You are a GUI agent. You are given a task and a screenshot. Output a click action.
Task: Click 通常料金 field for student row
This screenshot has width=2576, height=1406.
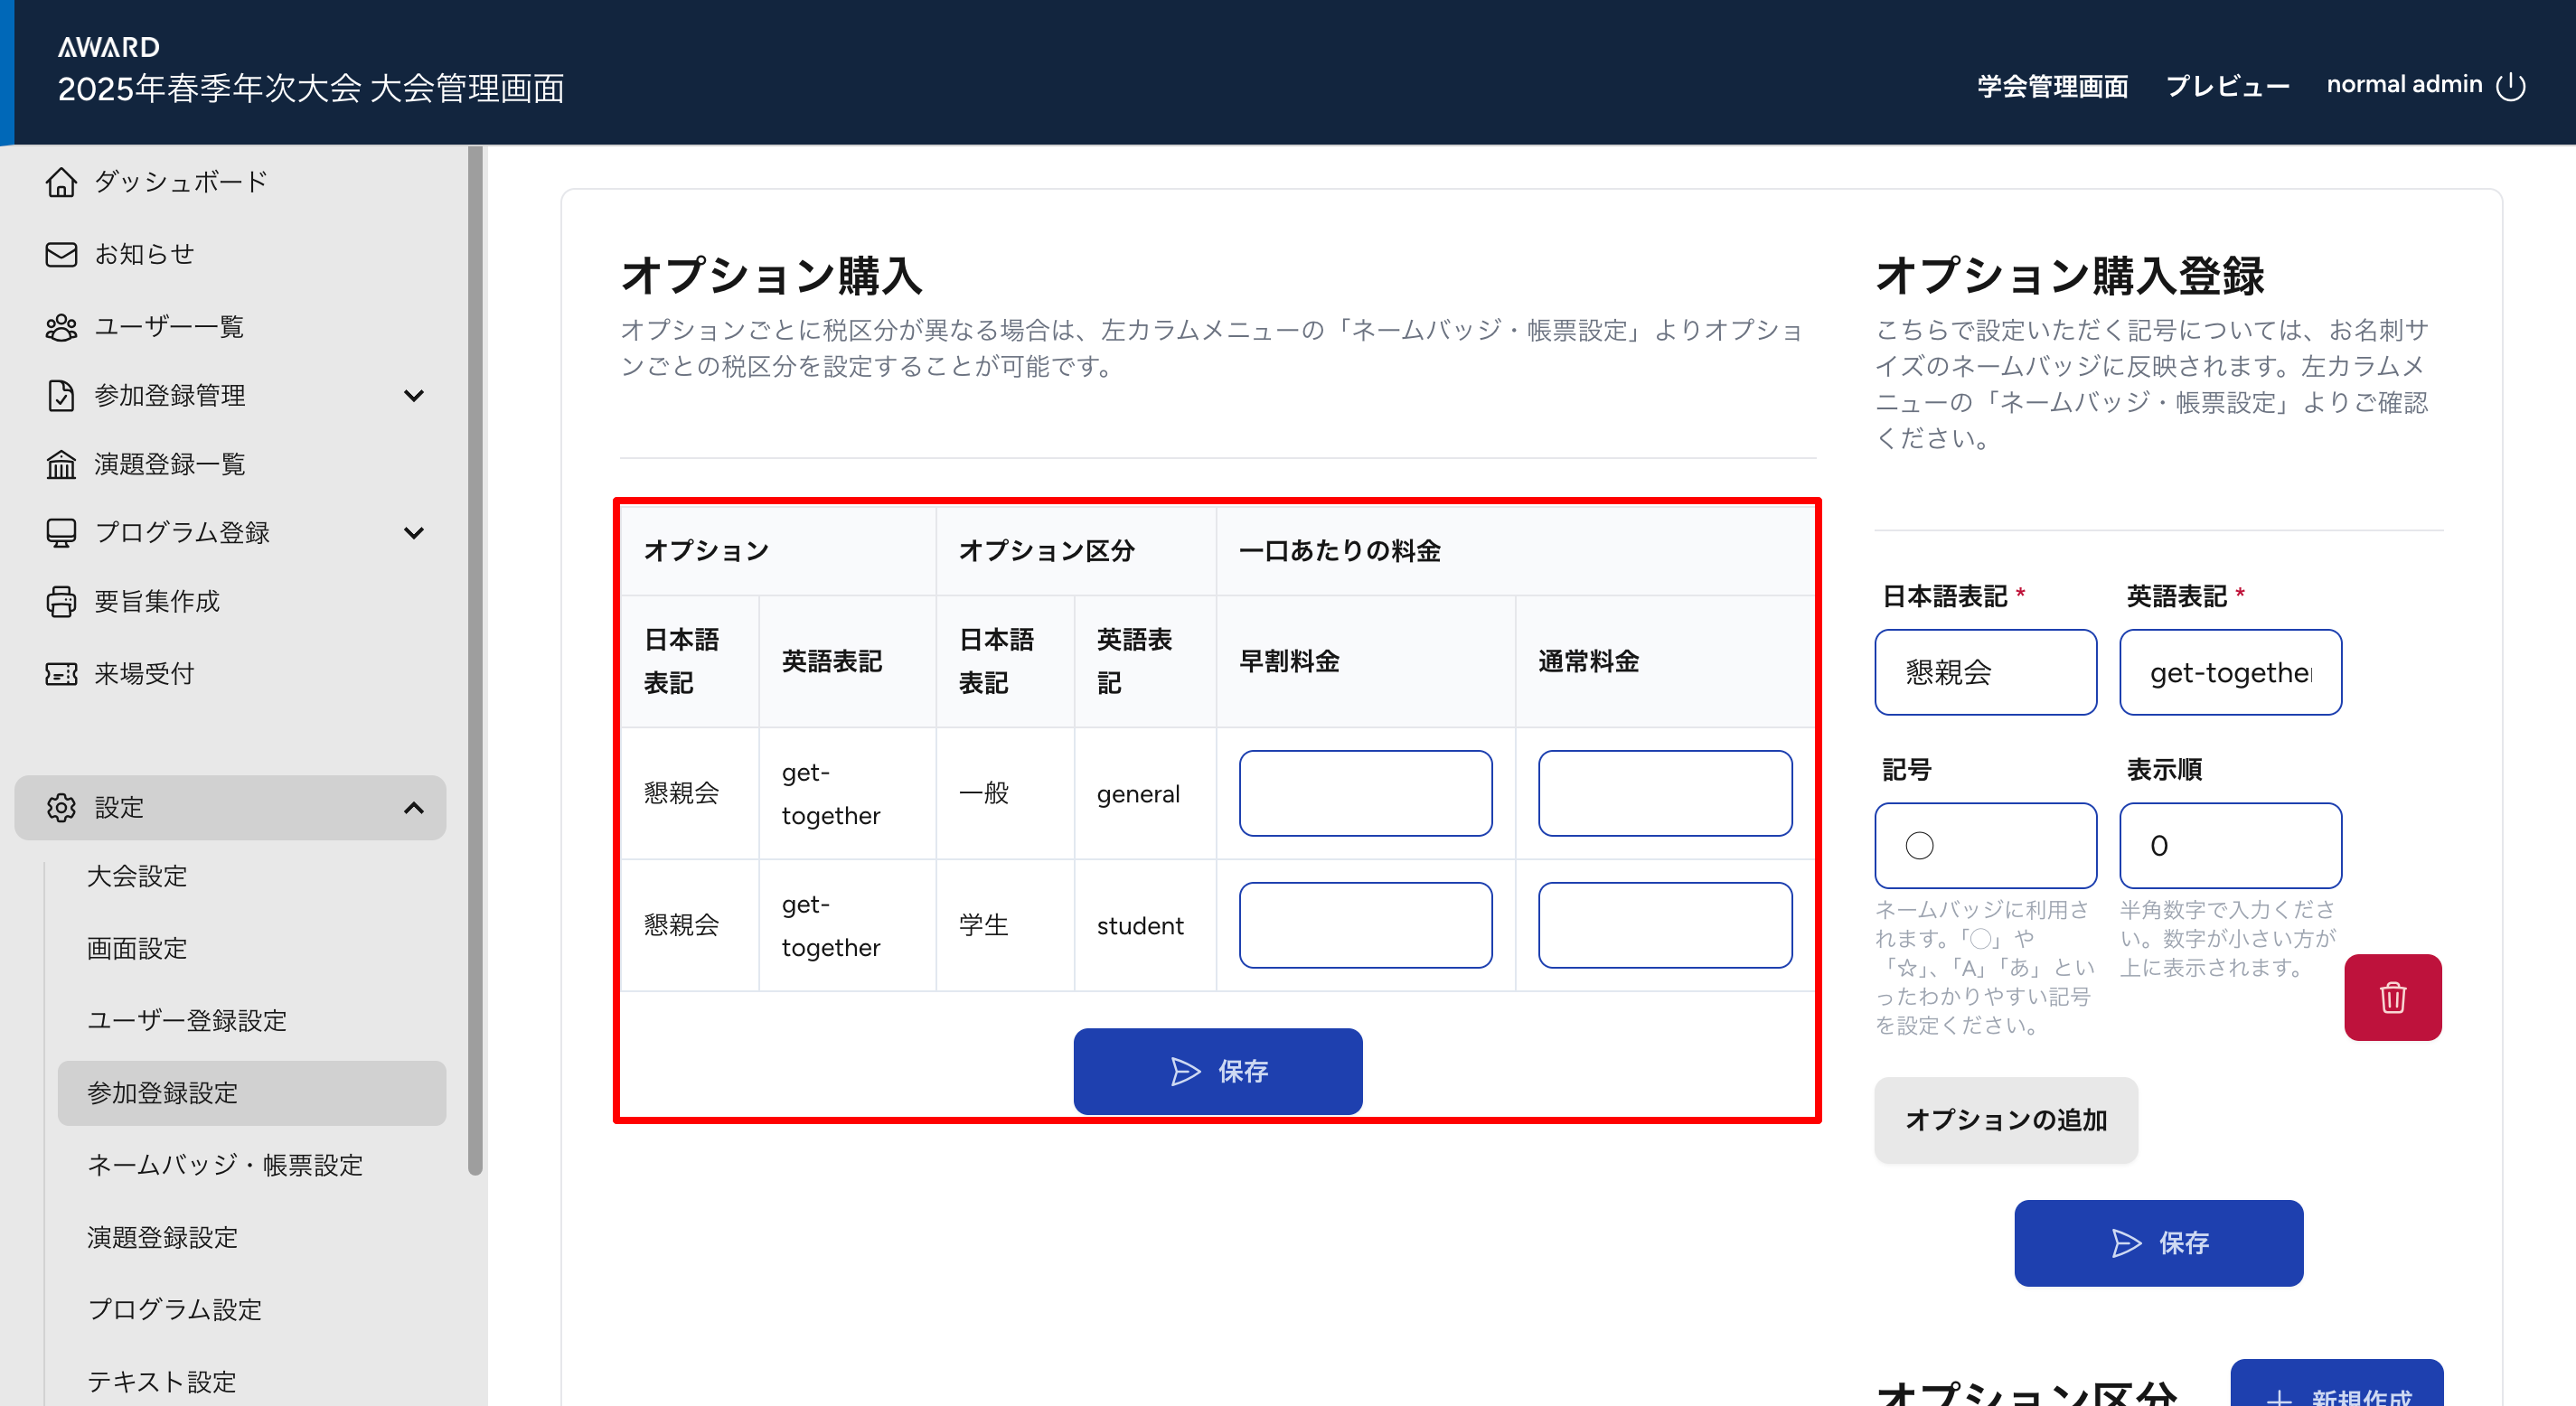click(x=1664, y=925)
